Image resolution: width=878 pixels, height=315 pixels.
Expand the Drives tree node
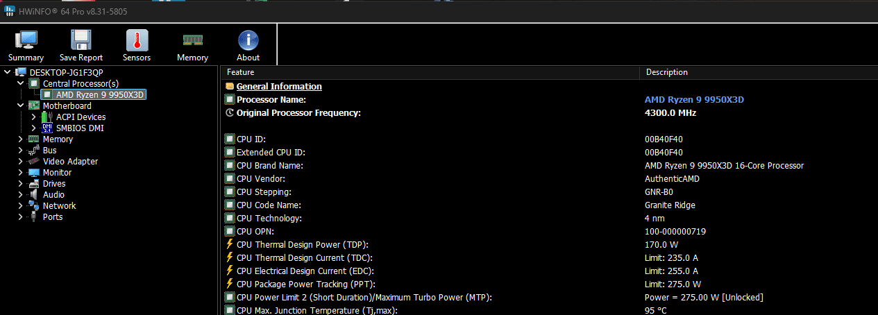[21, 183]
